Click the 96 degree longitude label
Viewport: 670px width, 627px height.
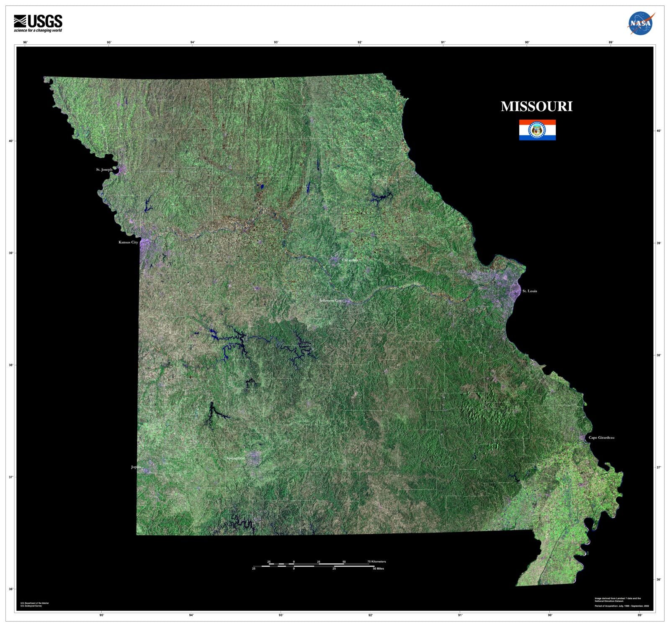tap(25, 41)
